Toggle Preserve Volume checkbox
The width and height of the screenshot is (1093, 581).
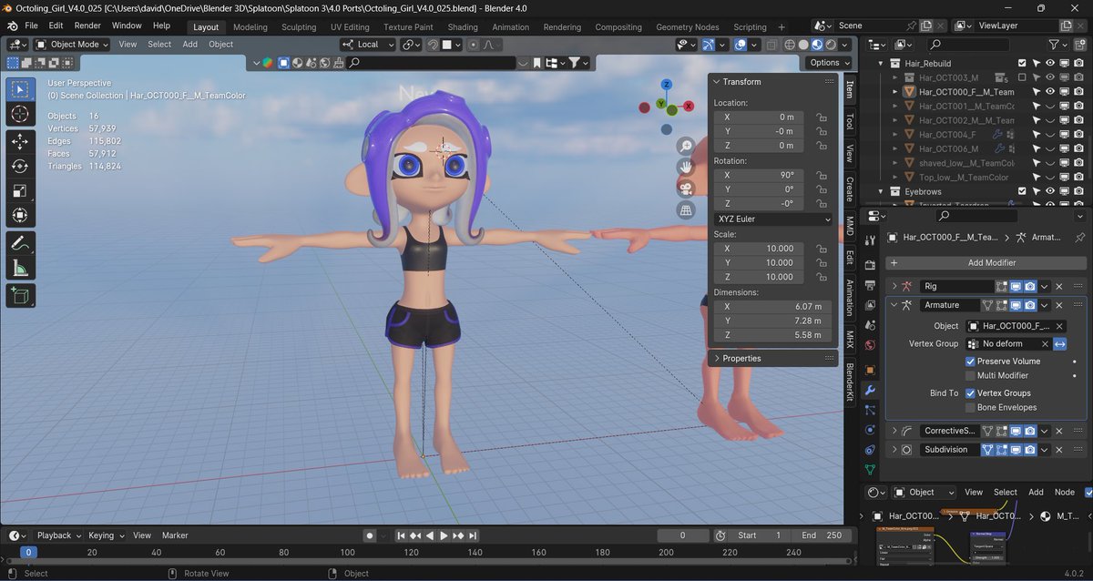[x=971, y=362]
